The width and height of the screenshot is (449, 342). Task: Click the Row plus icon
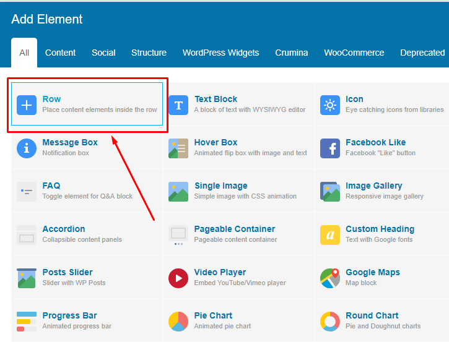(x=27, y=105)
